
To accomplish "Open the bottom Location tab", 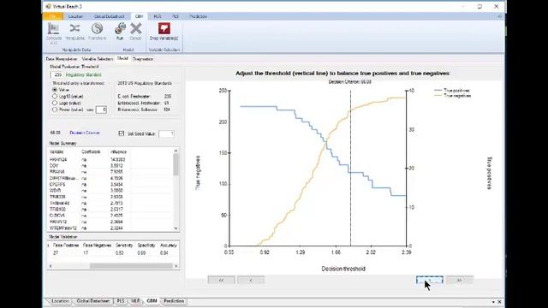I will tap(60, 301).
